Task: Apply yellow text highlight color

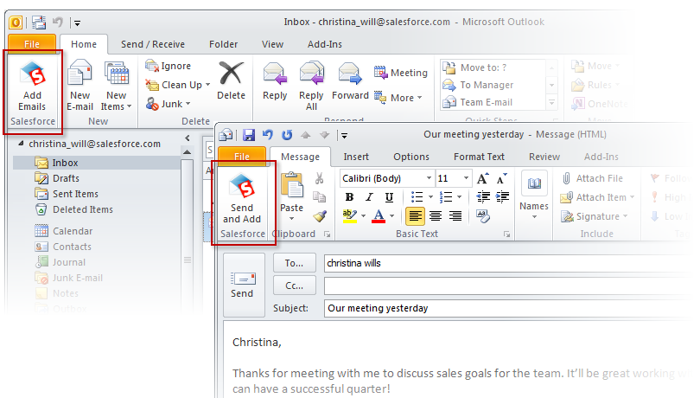Action: point(349,216)
